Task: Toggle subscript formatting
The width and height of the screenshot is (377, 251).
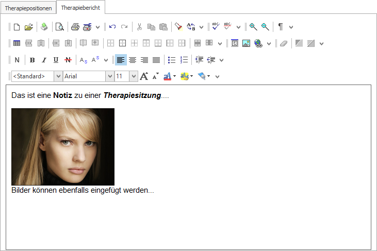Action: 84,60
